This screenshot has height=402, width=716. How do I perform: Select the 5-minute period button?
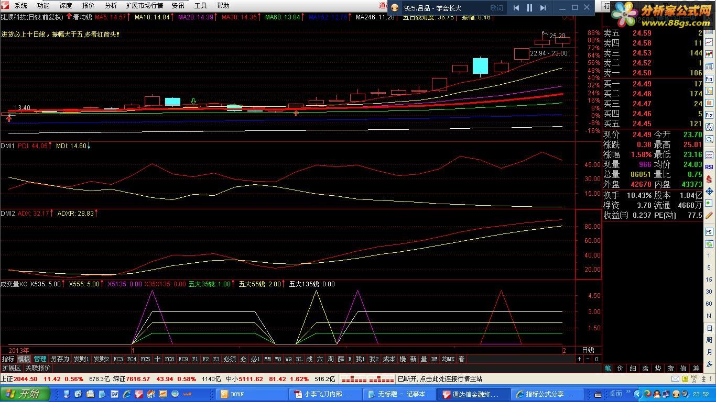(x=709, y=267)
